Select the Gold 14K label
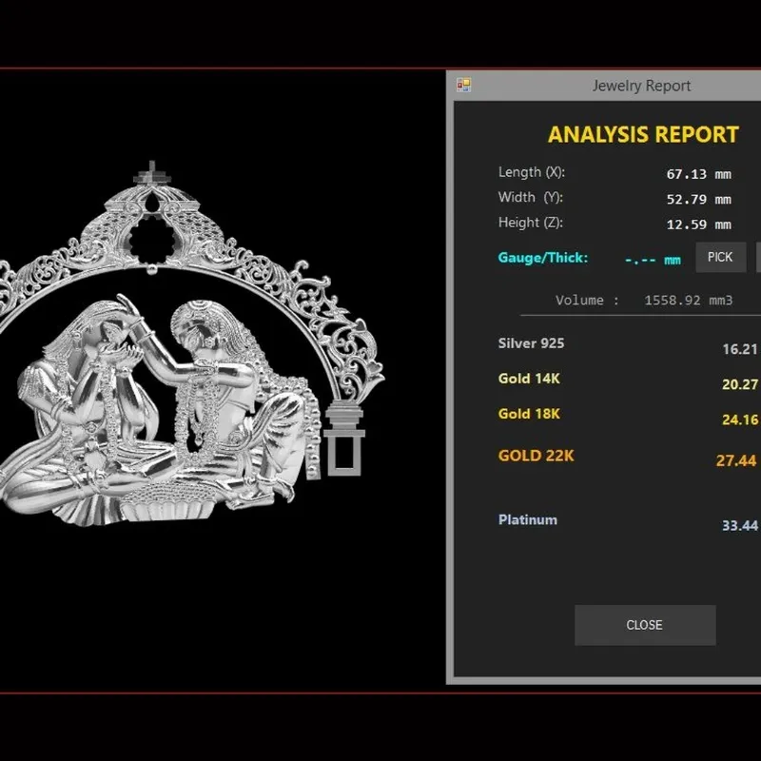The height and width of the screenshot is (761, 761). [x=529, y=379]
